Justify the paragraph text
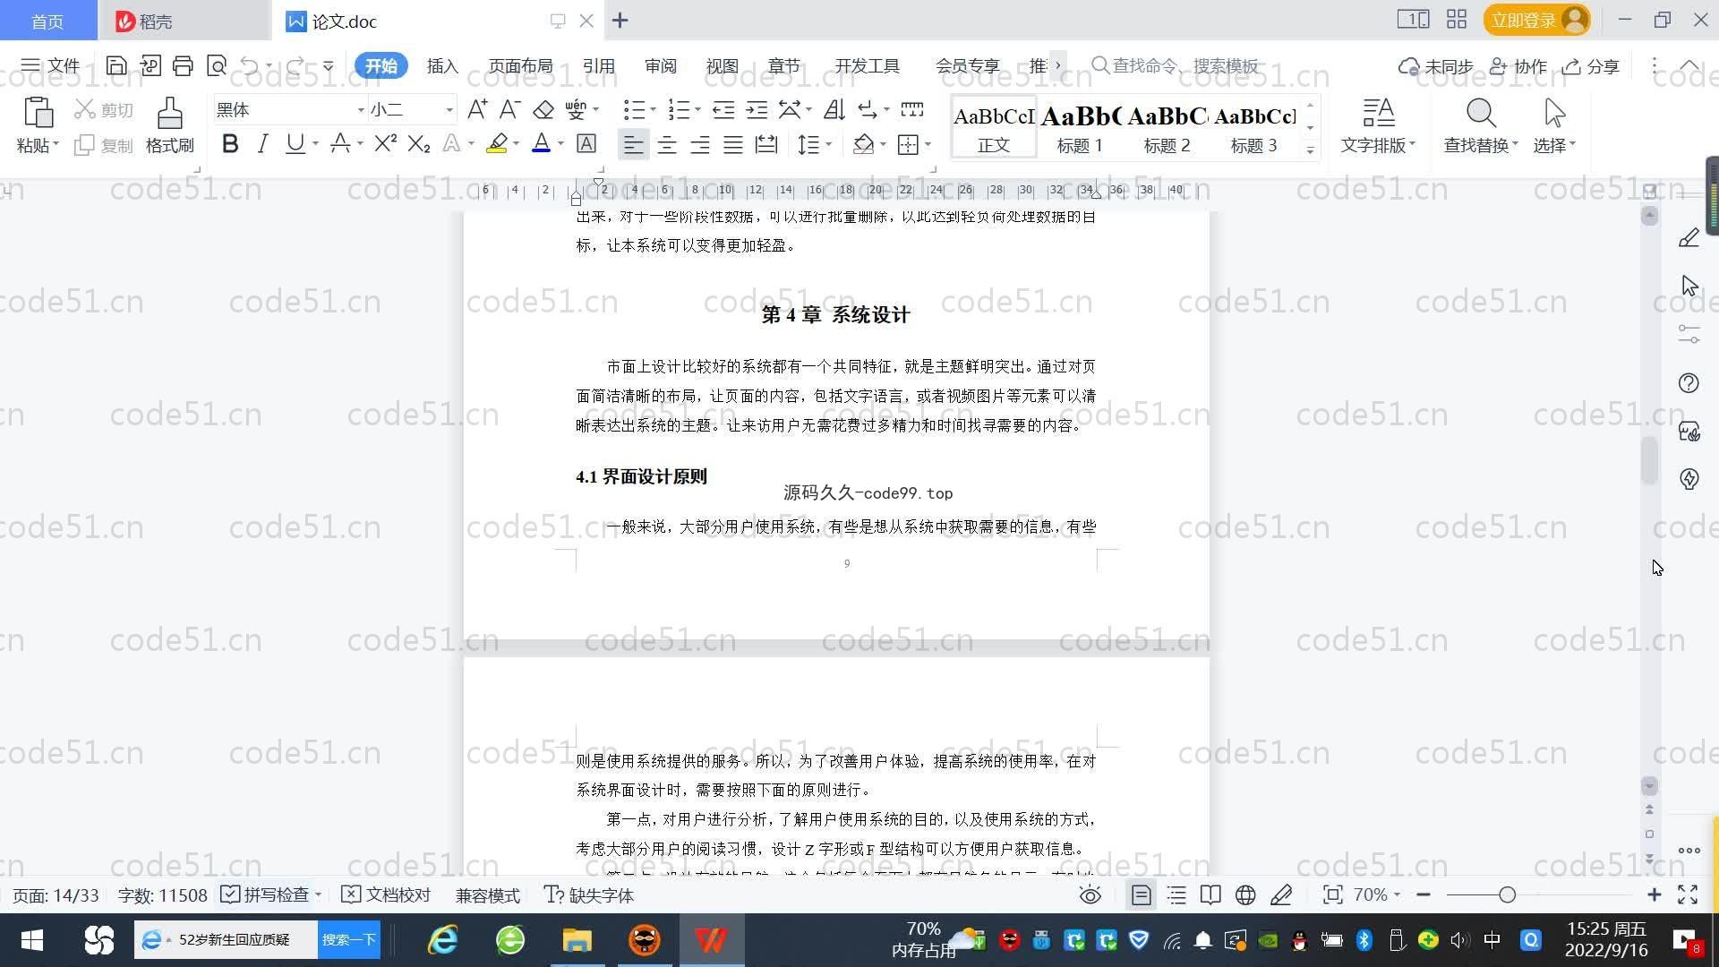 pos(732,144)
